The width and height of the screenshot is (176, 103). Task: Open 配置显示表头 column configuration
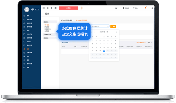(141, 43)
